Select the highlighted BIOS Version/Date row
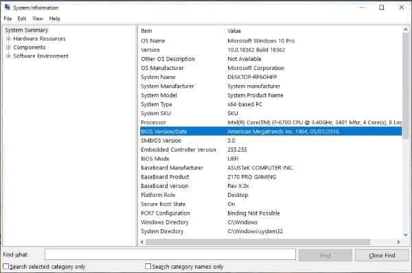Viewport: 412px width, 273px height. pos(271,132)
